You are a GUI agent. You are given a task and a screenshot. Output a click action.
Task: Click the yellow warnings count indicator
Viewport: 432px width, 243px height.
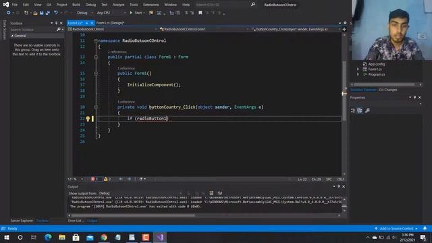click(x=107, y=179)
